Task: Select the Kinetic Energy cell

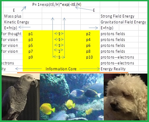Action: click(17, 22)
